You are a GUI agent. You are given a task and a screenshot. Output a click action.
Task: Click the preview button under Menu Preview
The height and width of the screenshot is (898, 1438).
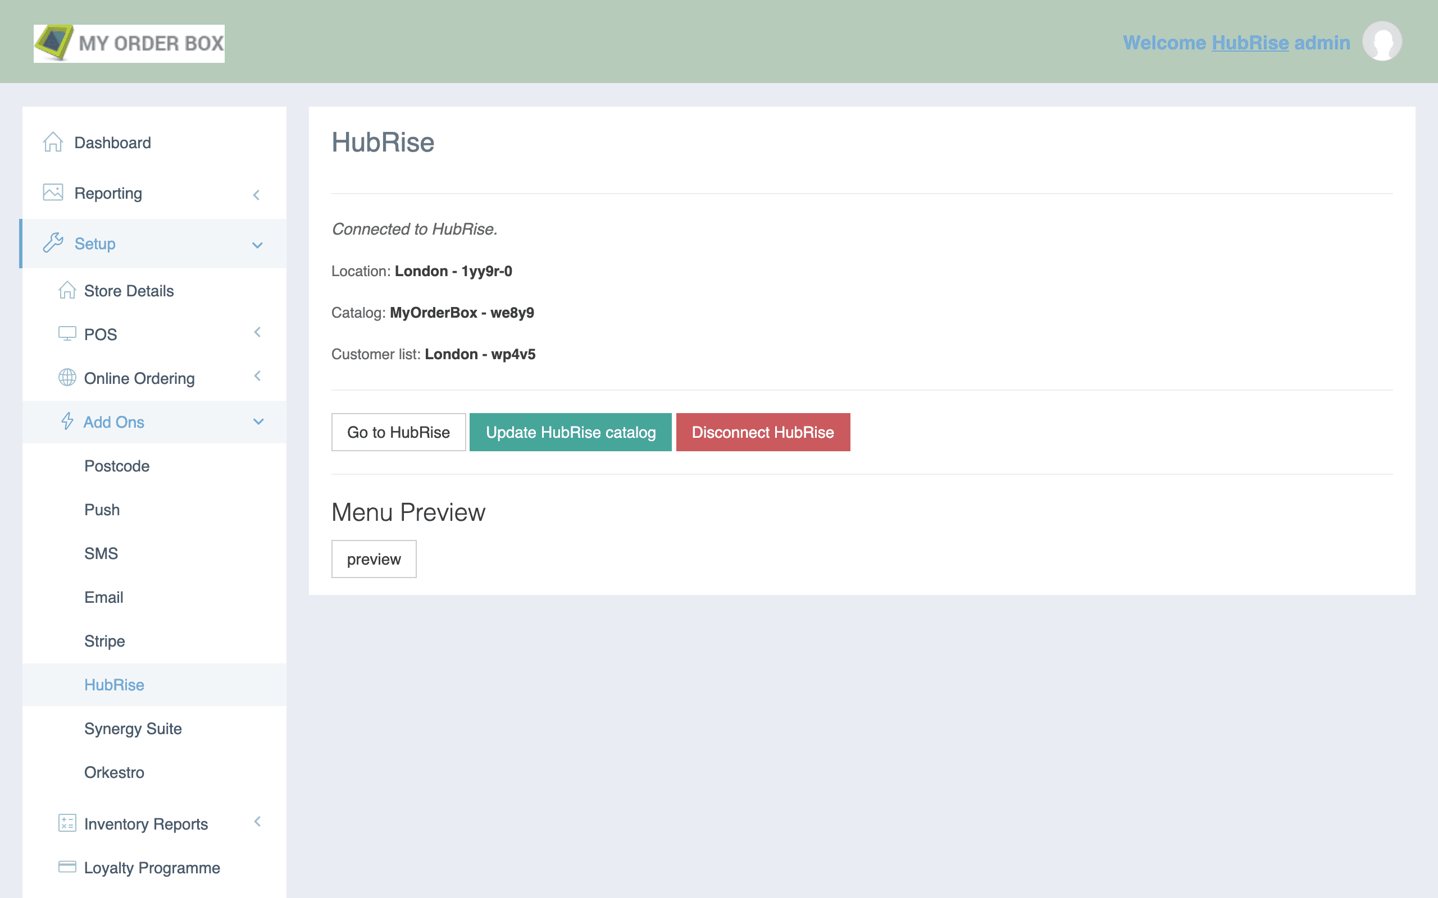pyautogui.click(x=373, y=558)
